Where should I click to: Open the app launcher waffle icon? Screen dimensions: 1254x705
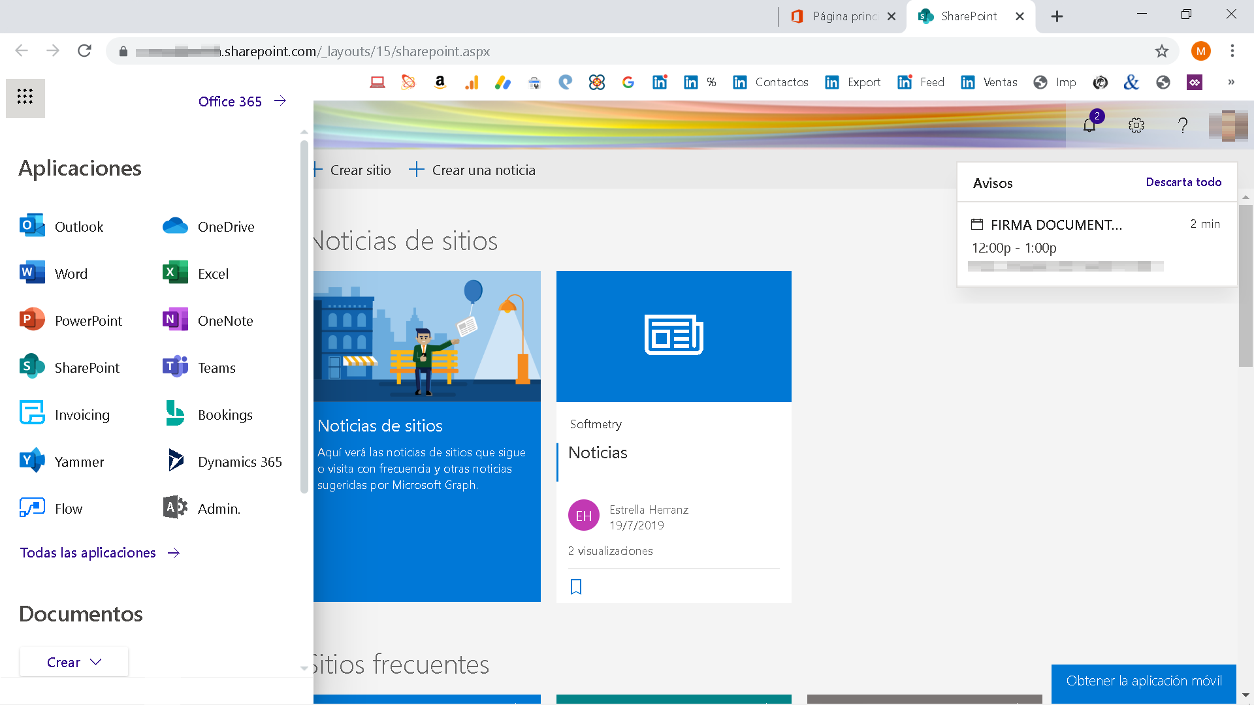[x=25, y=97]
